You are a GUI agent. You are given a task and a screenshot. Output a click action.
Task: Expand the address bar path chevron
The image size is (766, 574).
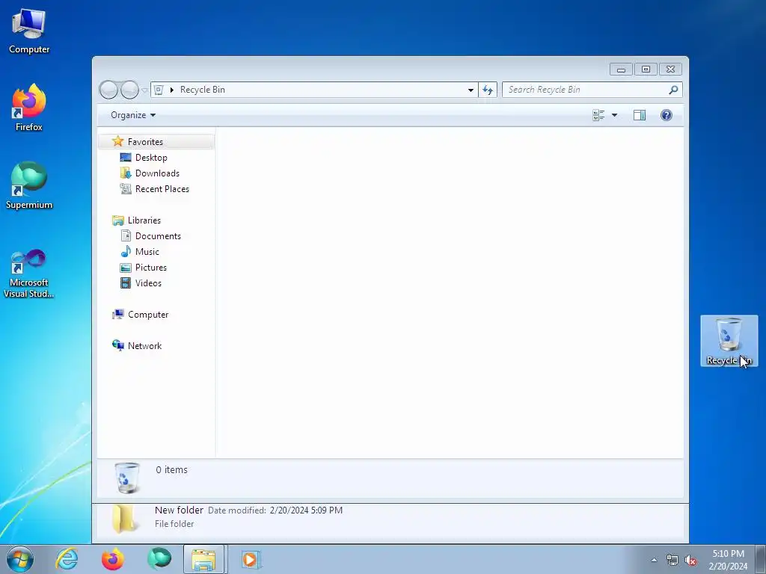click(172, 90)
